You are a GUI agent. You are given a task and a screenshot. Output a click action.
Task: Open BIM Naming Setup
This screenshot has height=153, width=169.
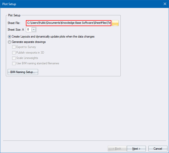(23, 72)
